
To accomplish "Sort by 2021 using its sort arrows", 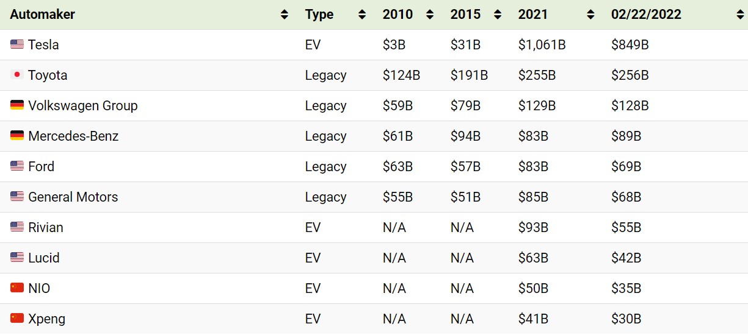I will tap(590, 15).
